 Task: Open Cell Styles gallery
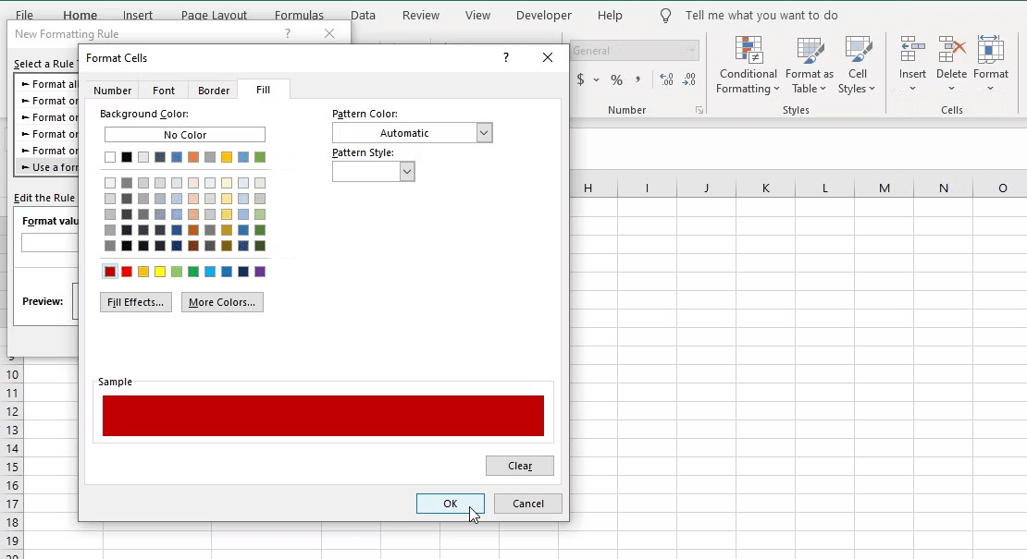[857, 66]
